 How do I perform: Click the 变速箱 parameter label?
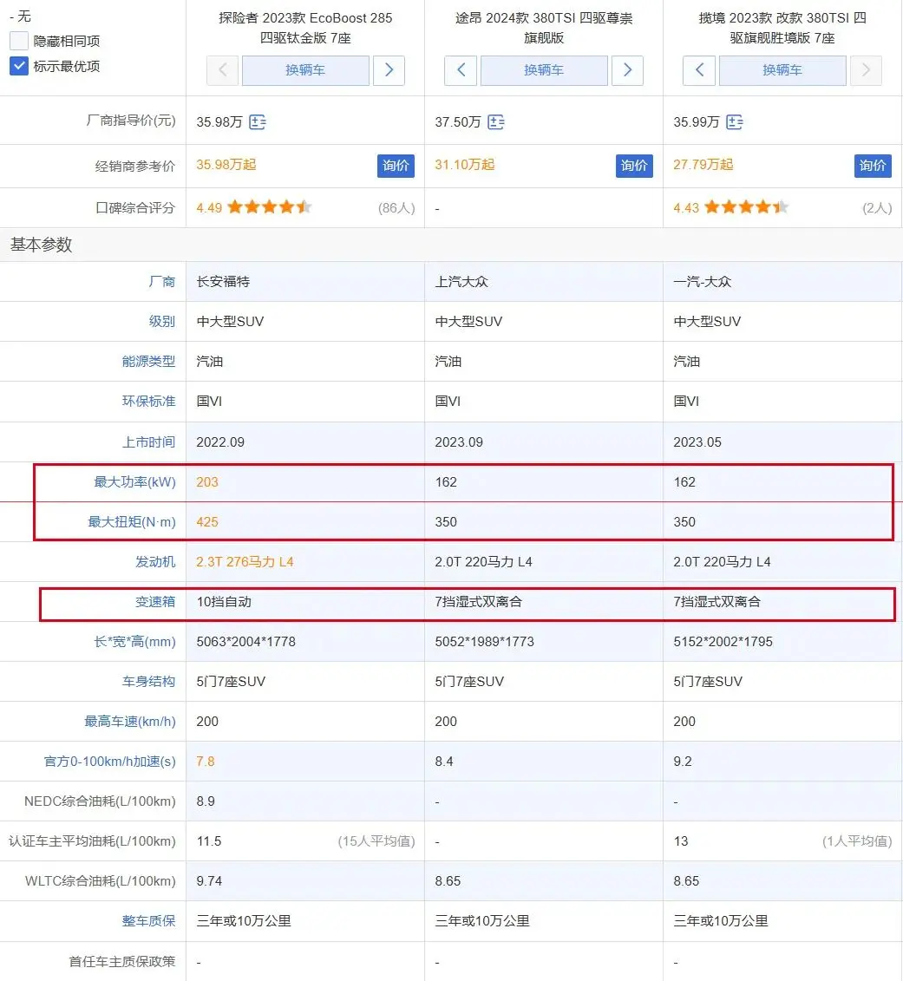pos(156,602)
